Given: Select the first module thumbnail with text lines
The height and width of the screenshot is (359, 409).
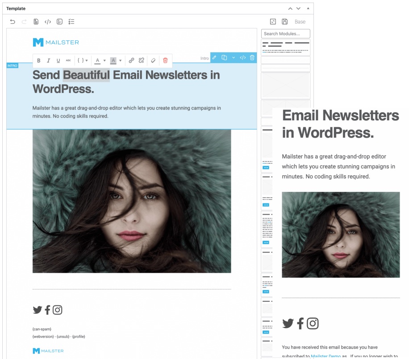Looking at the screenshot, I should click(x=286, y=47).
